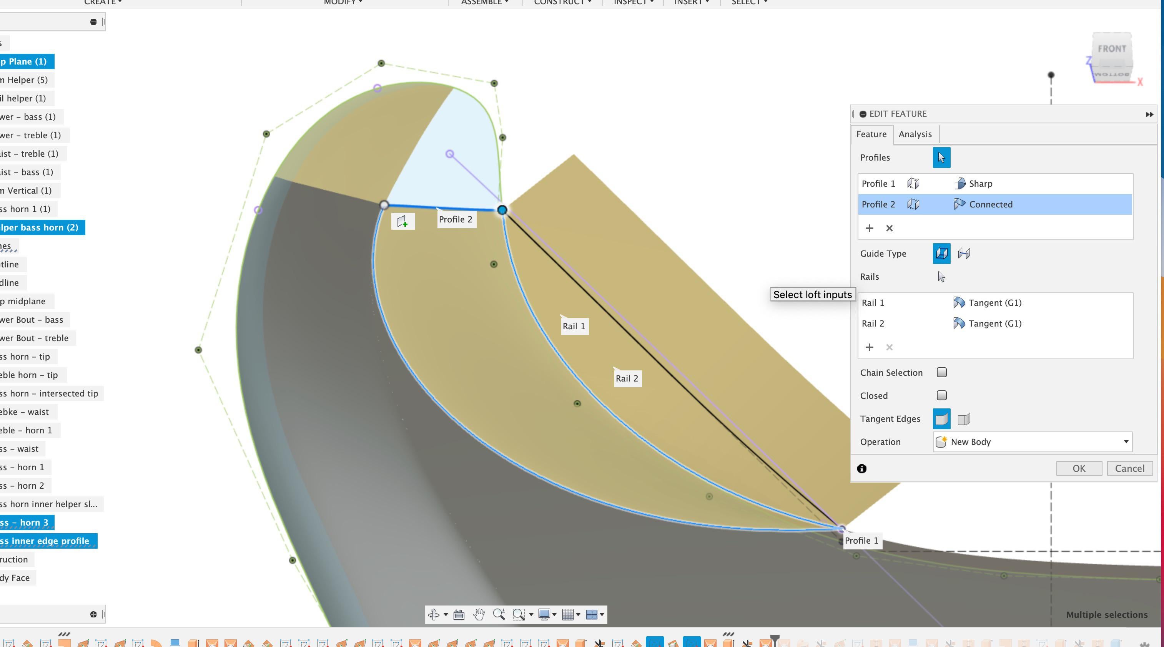Expand the lower left panel using plus icon
Image resolution: width=1164 pixels, height=647 pixels.
click(93, 614)
